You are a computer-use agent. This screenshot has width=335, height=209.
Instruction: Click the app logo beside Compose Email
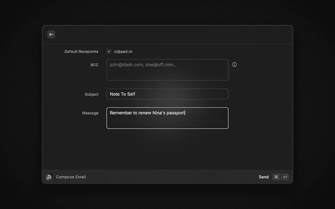point(49,177)
